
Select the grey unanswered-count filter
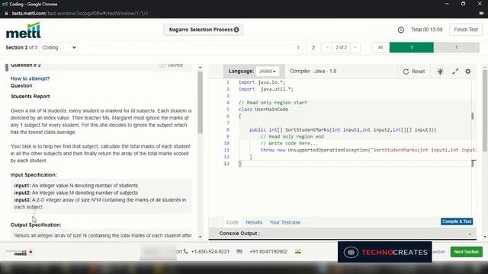457,47
